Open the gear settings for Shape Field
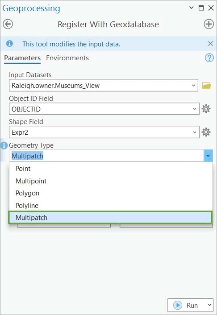 tap(206, 132)
